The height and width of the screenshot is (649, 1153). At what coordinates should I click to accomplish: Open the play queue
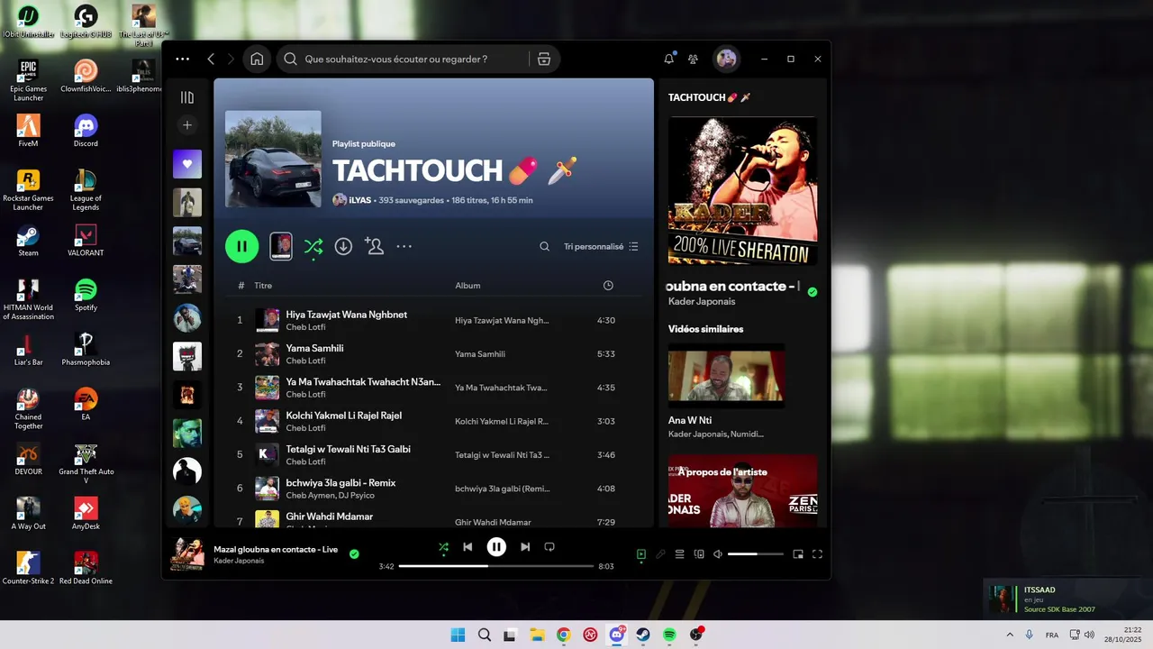pos(680,554)
